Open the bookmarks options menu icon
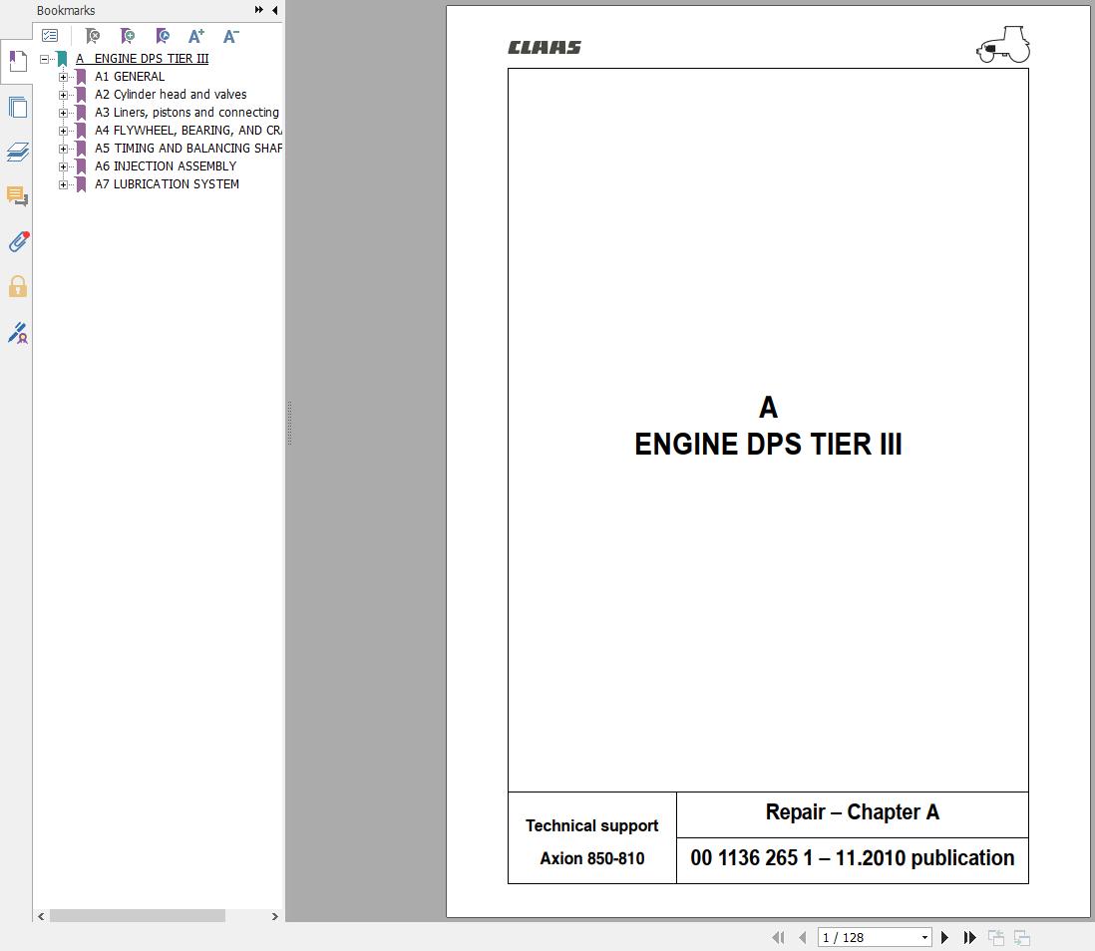 [x=50, y=36]
